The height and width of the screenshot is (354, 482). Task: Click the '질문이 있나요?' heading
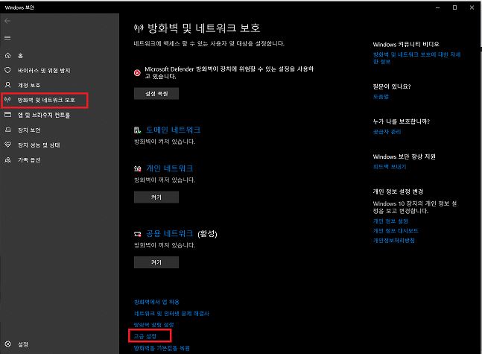click(x=392, y=86)
